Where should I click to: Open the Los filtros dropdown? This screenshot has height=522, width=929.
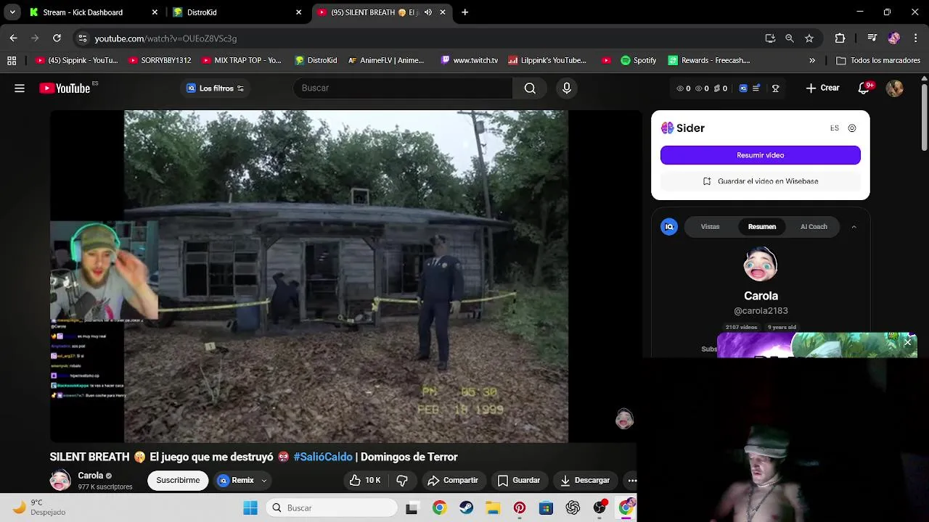click(x=215, y=88)
